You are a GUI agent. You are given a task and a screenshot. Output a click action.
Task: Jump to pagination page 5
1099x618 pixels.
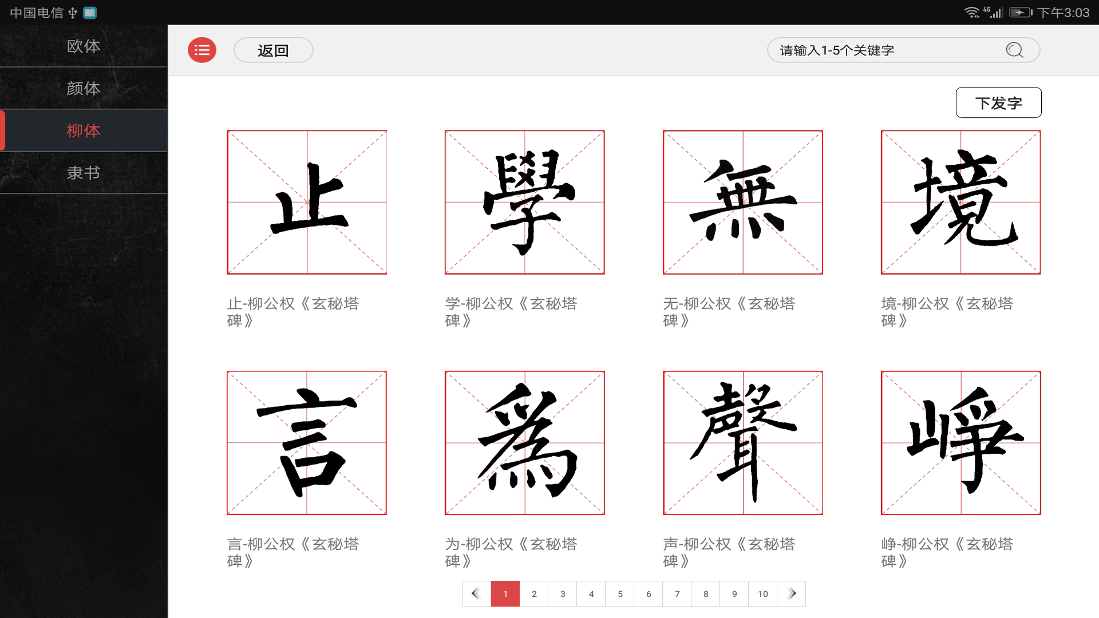(x=620, y=594)
